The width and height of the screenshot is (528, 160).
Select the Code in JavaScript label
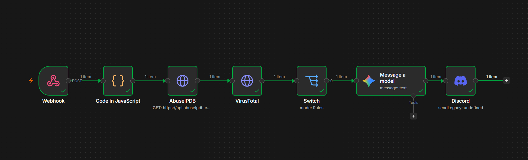click(x=118, y=101)
